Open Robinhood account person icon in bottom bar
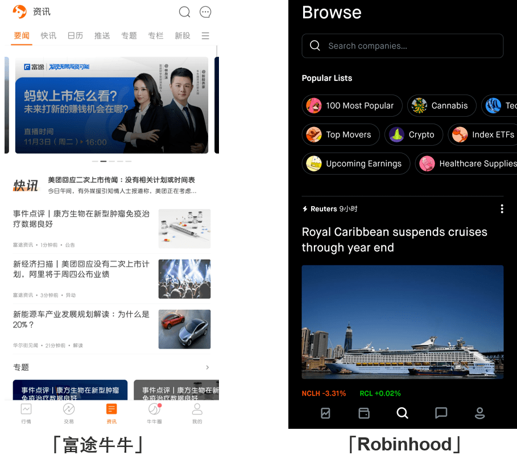This screenshot has width=517, height=455. pos(479,413)
